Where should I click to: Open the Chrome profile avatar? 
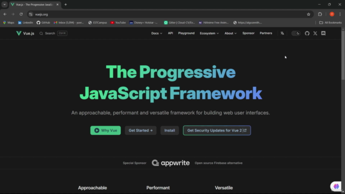[x=332, y=15]
